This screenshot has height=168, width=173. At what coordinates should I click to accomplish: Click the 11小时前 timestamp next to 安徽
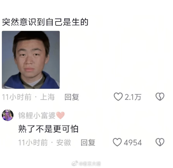pos(33,142)
